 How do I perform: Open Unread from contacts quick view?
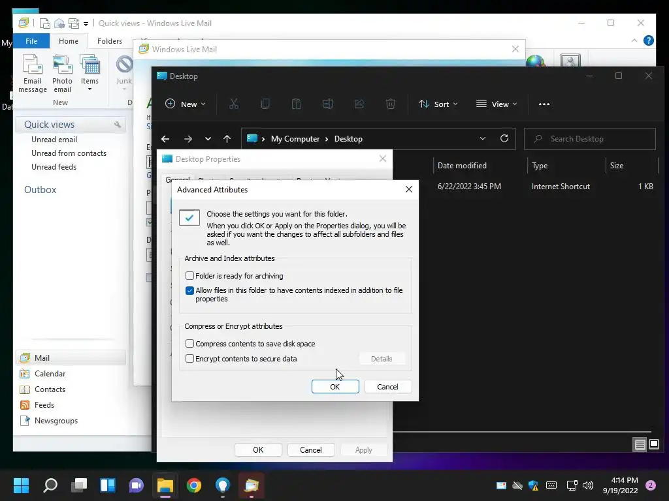(x=69, y=153)
